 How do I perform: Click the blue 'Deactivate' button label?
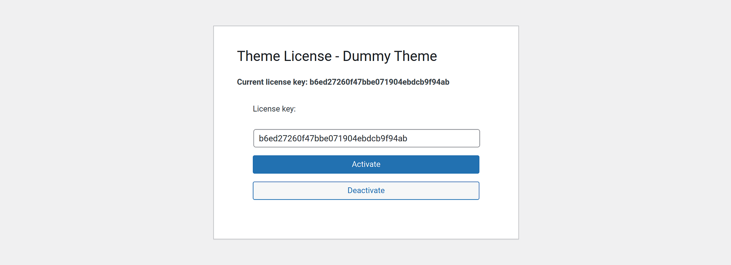click(366, 191)
